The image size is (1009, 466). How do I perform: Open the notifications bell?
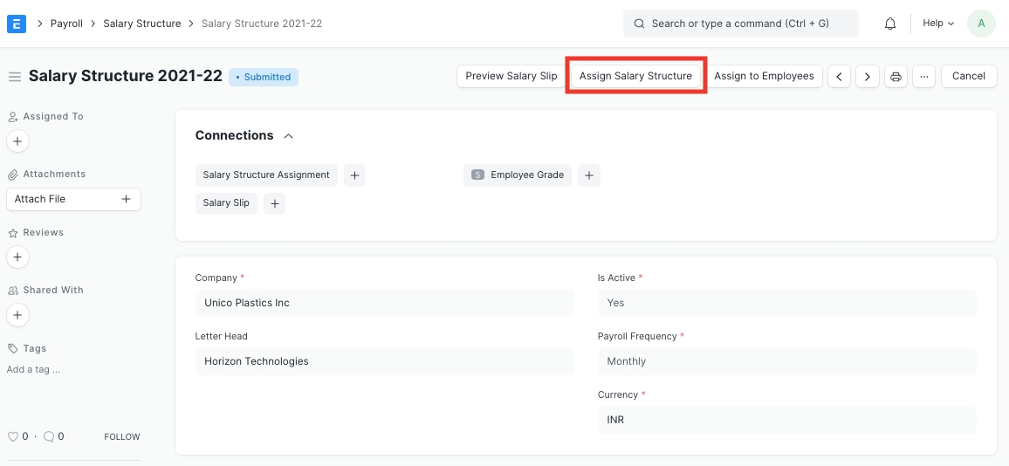[890, 24]
